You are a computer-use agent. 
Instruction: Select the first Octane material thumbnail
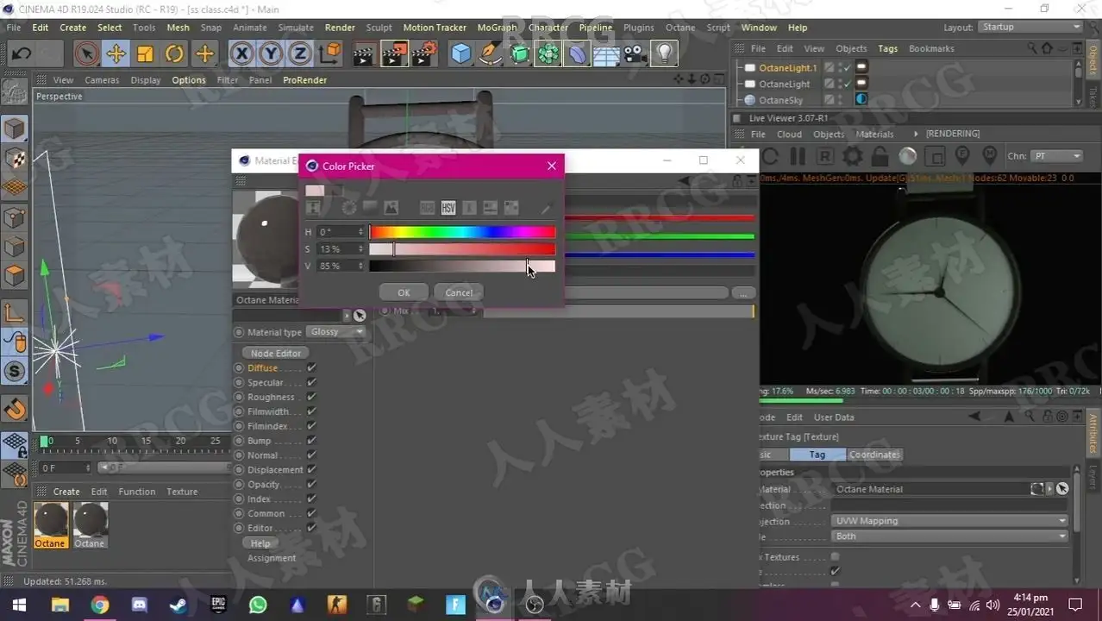(50, 526)
